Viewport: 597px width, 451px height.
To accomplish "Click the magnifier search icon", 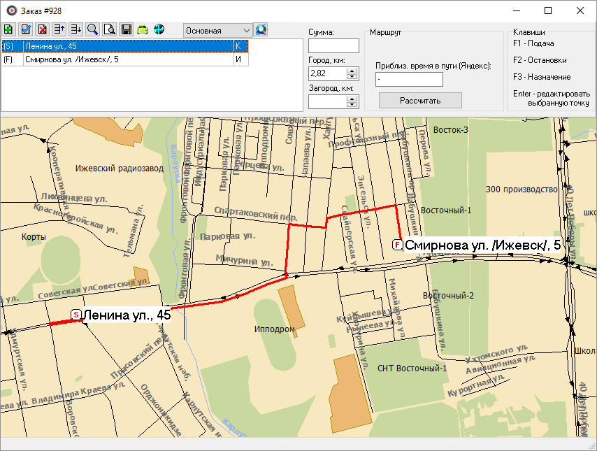I will (x=92, y=30).
